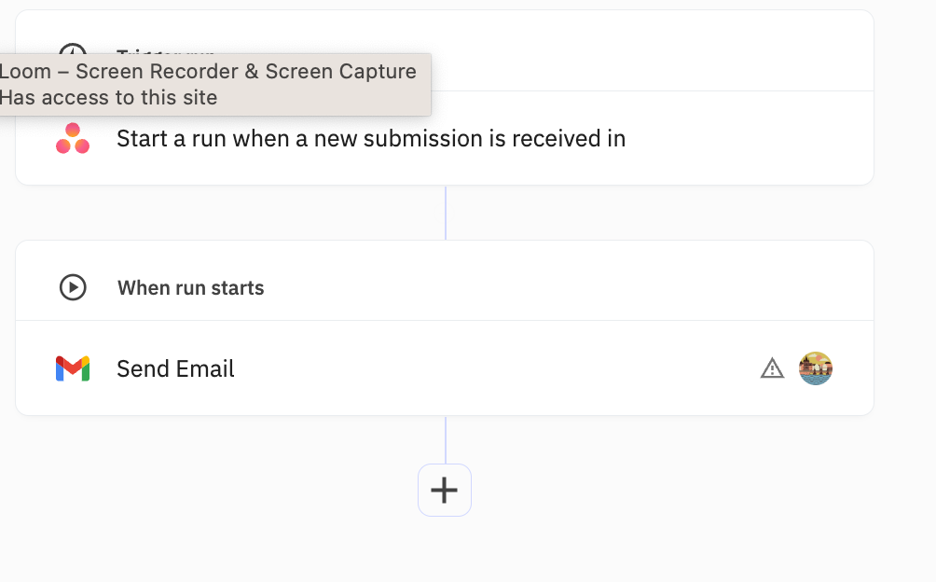Add a new step with the plus button

445,490
